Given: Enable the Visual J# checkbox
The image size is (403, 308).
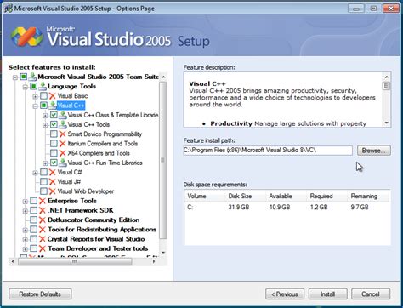Looking at the screenshot, I should (x=43, y=182).
